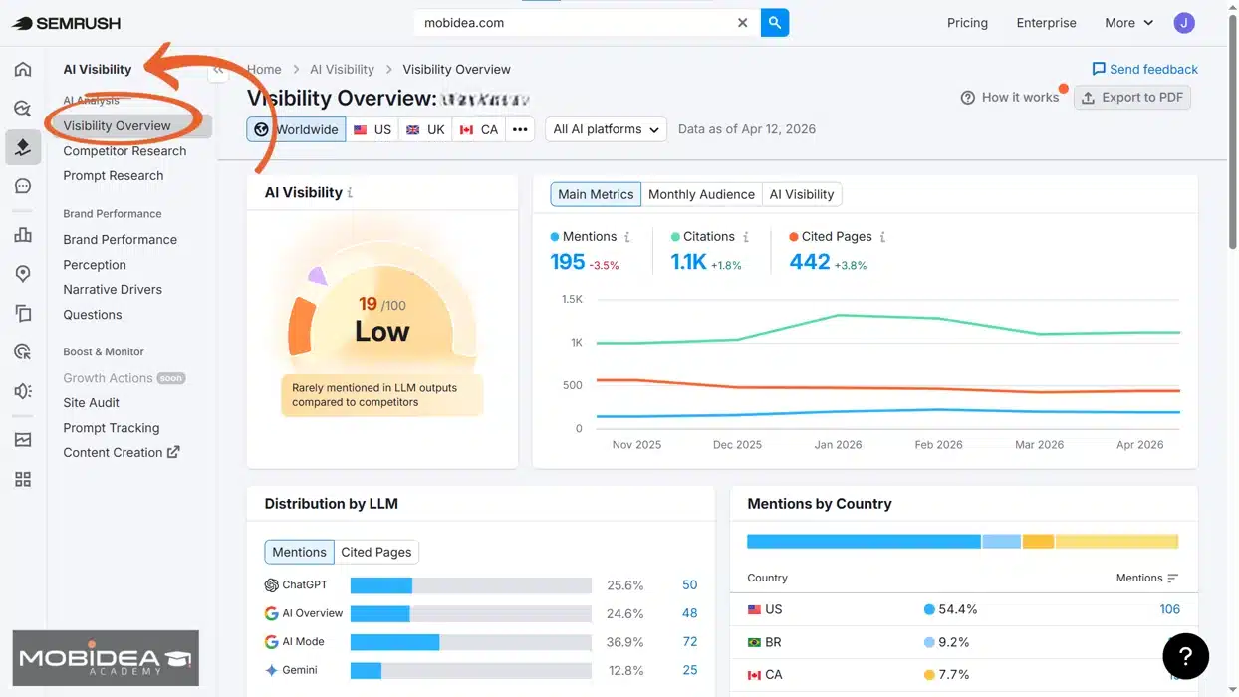Select the UK region toggle
1239x697 pixels.
pos(425,129)
